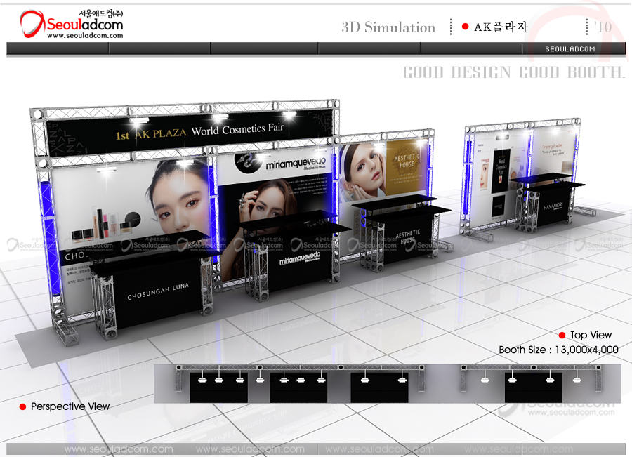The width and height of the screenshot is (632, 457).
Task: Click the leftmost footer www.seouladcom.com link
Action: pos(118,449)
